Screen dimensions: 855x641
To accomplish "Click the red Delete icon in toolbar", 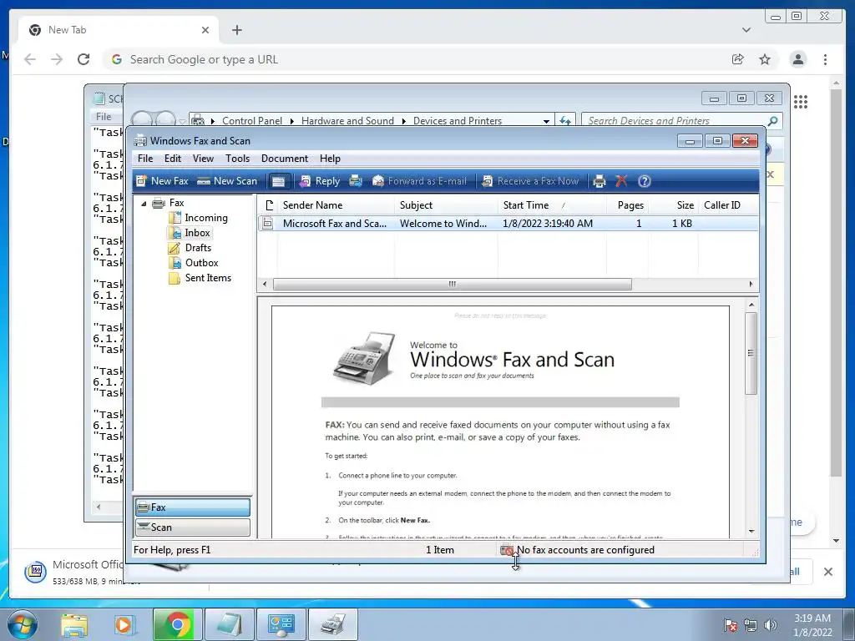I will point(621,181).
